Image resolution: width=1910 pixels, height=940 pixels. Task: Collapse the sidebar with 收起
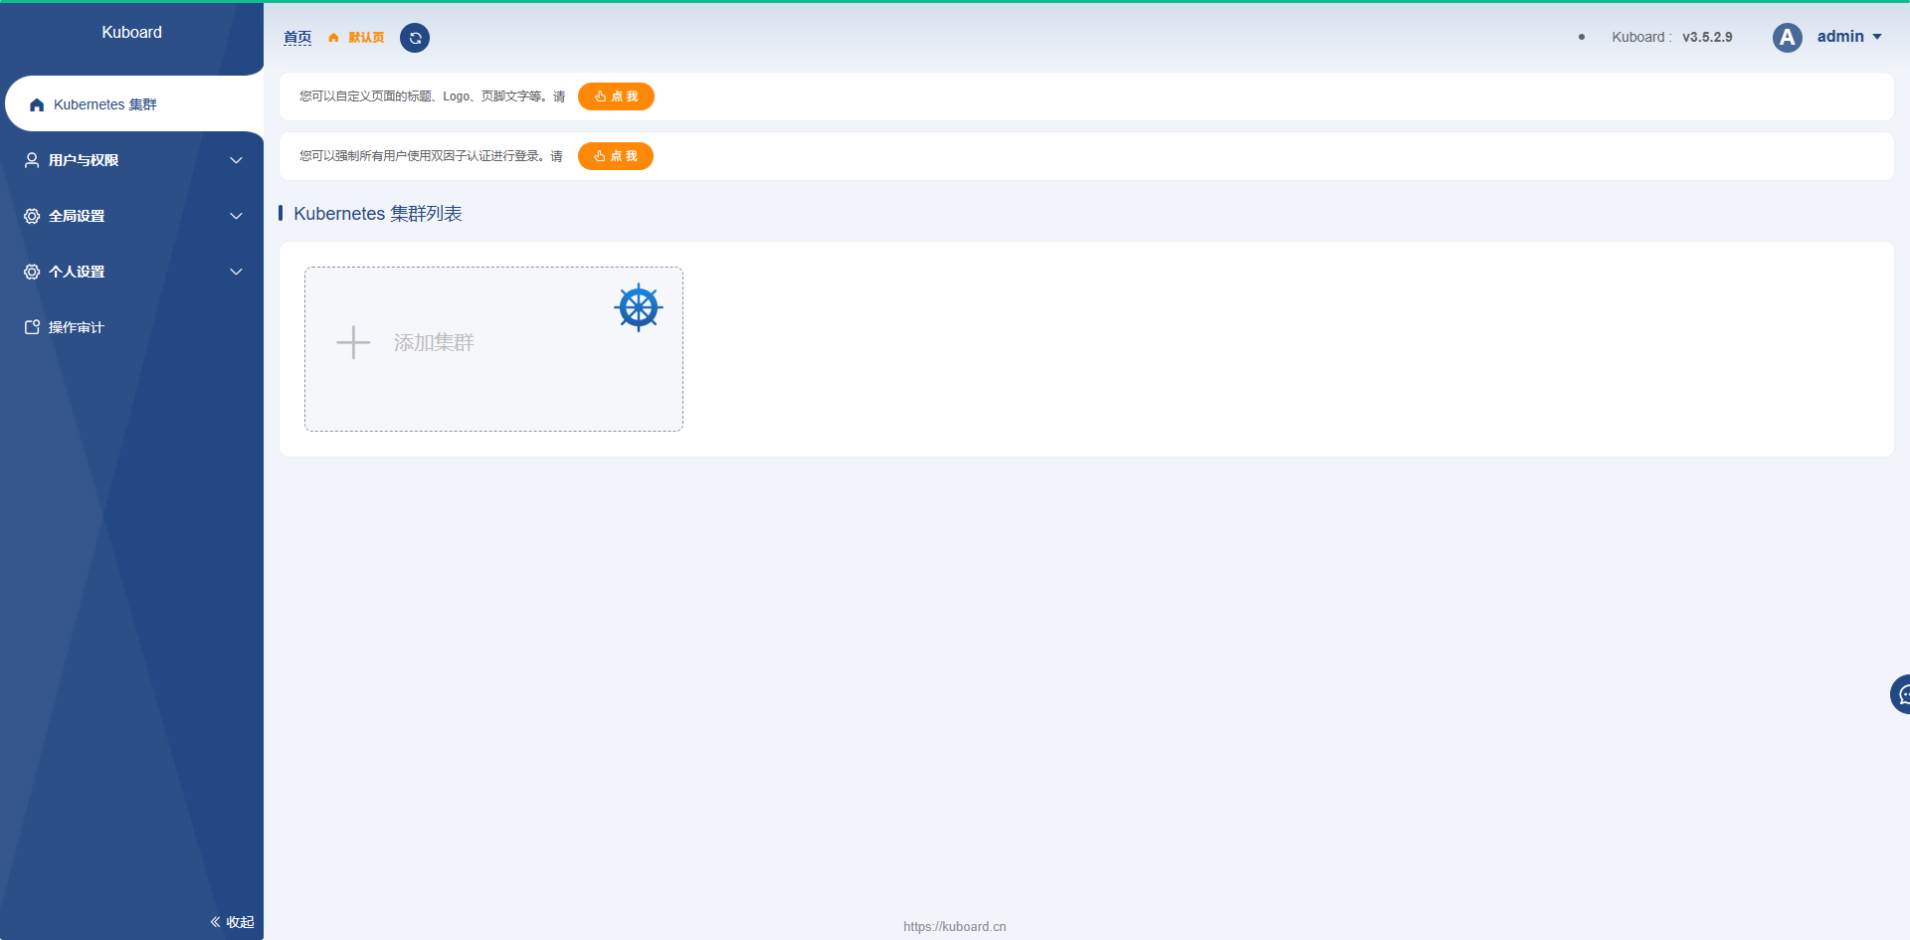232,922
